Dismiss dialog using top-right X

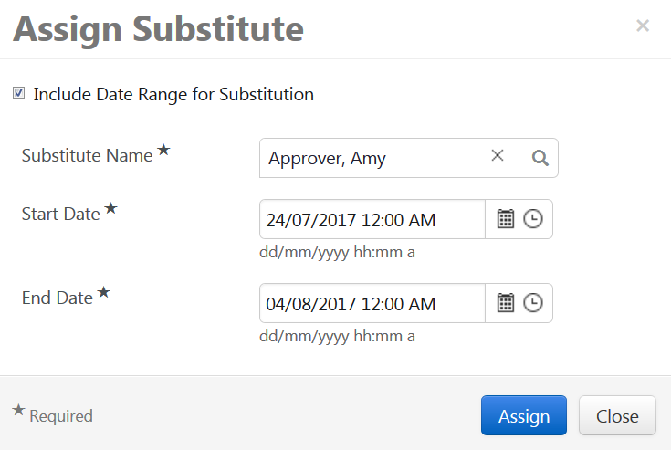(x=643, y=26)
